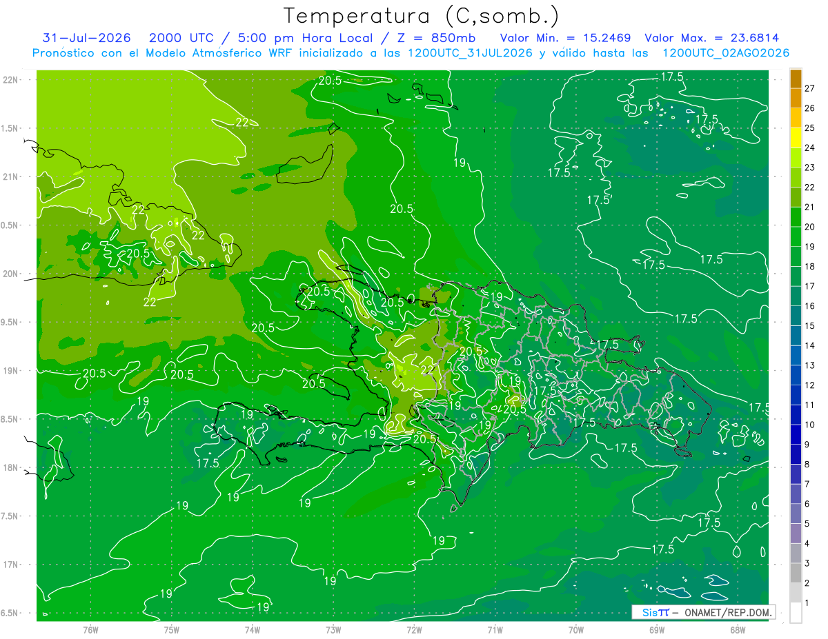The width and height of the screenshot is (828, 639).
Task: Click the "21N" latitude axis label
Action: click(x=12, y=176)
